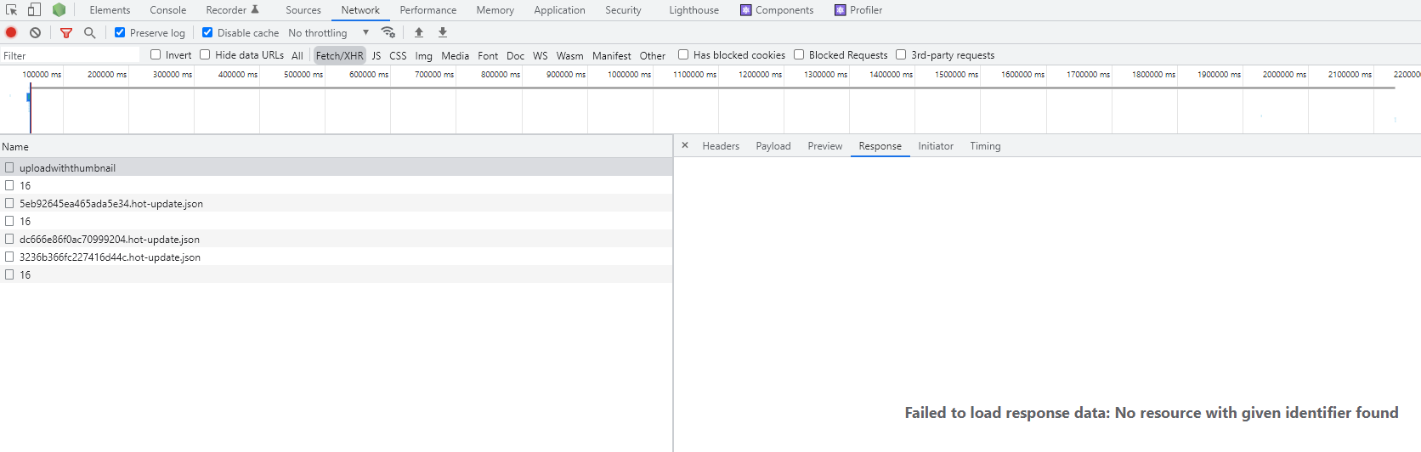Filter requests by Doc type

pos(515,55)
